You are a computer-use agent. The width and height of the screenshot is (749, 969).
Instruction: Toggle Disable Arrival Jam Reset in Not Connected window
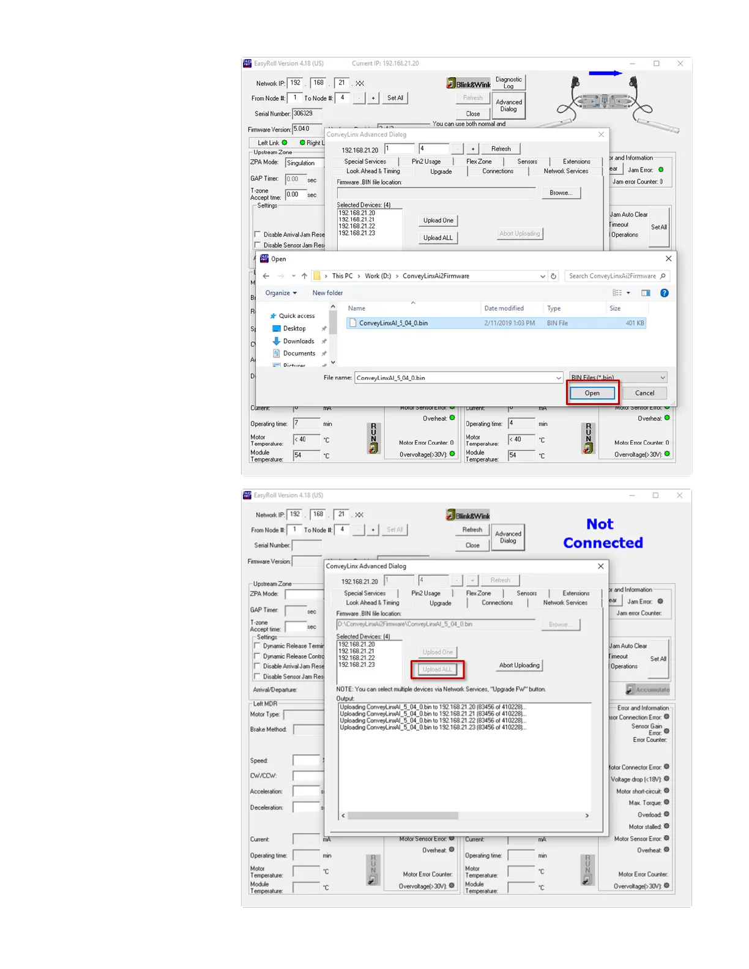tap(257, 666)
